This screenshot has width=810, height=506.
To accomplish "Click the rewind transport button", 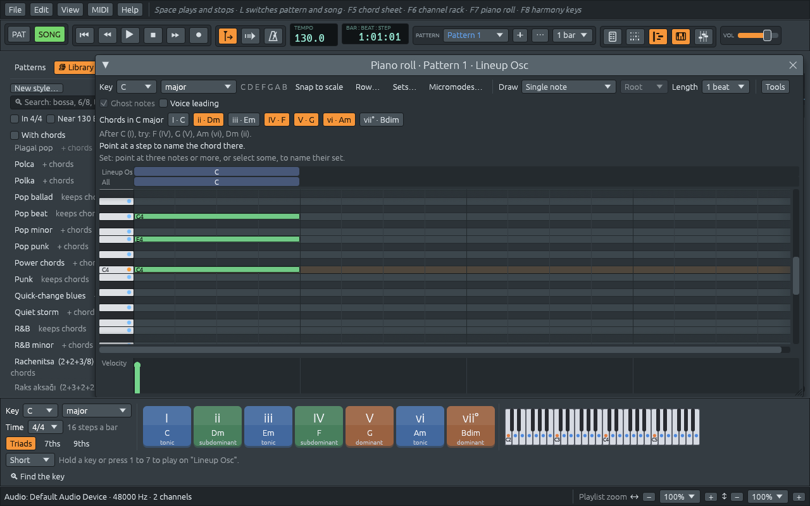I will click(107, 35).
